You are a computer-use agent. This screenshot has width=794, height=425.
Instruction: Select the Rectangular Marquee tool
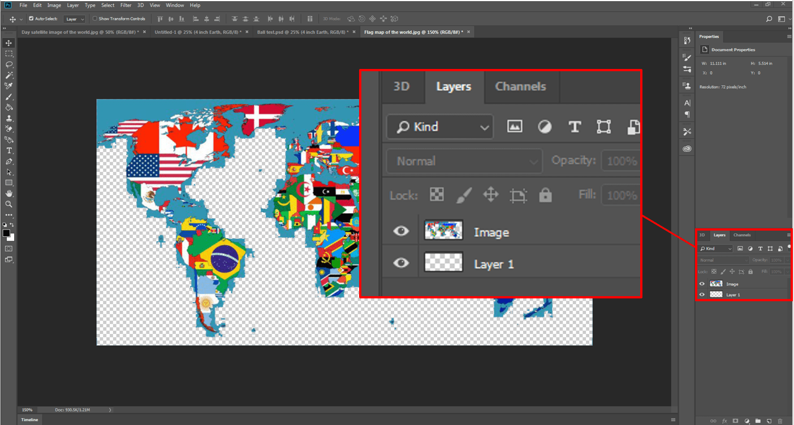pos(8,54)
